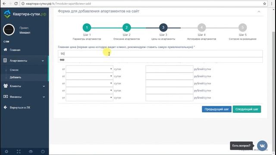Select the Добавить submenu item

[x=16, y=77]
